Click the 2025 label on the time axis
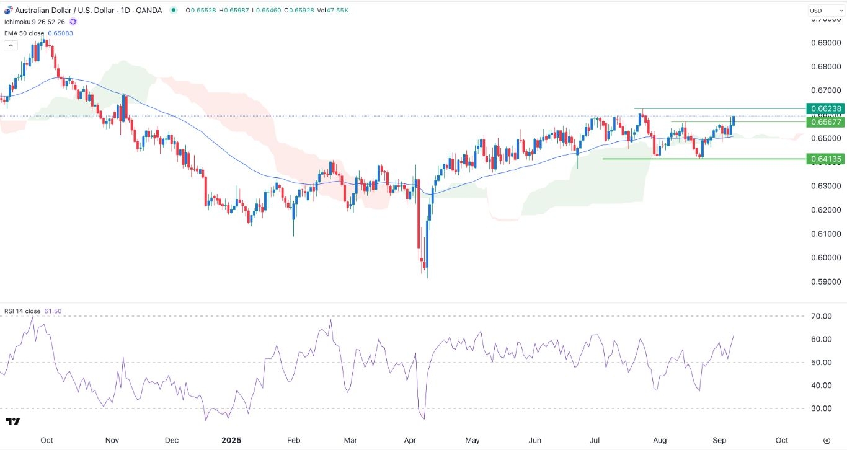847x450 pixels. [x=231, y=440]
